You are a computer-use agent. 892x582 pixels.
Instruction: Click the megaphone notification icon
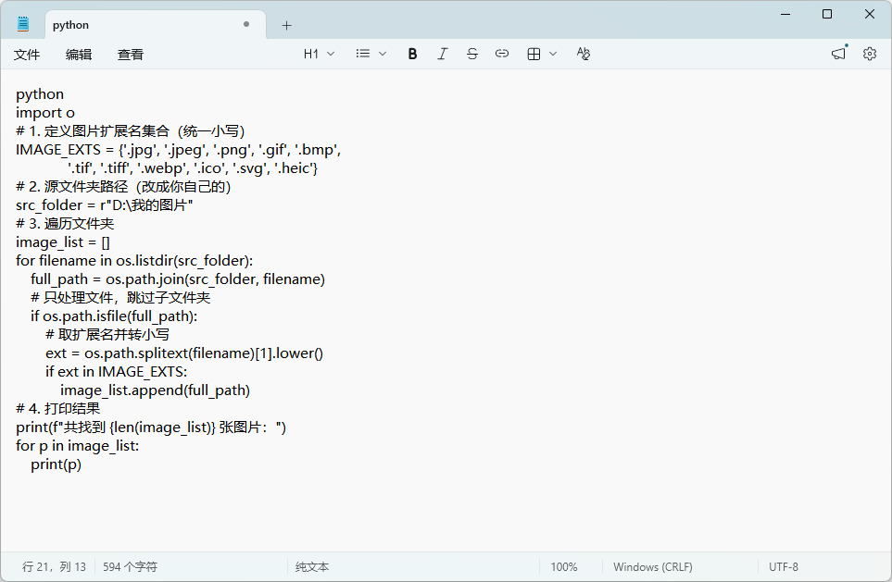click(838, 54)
